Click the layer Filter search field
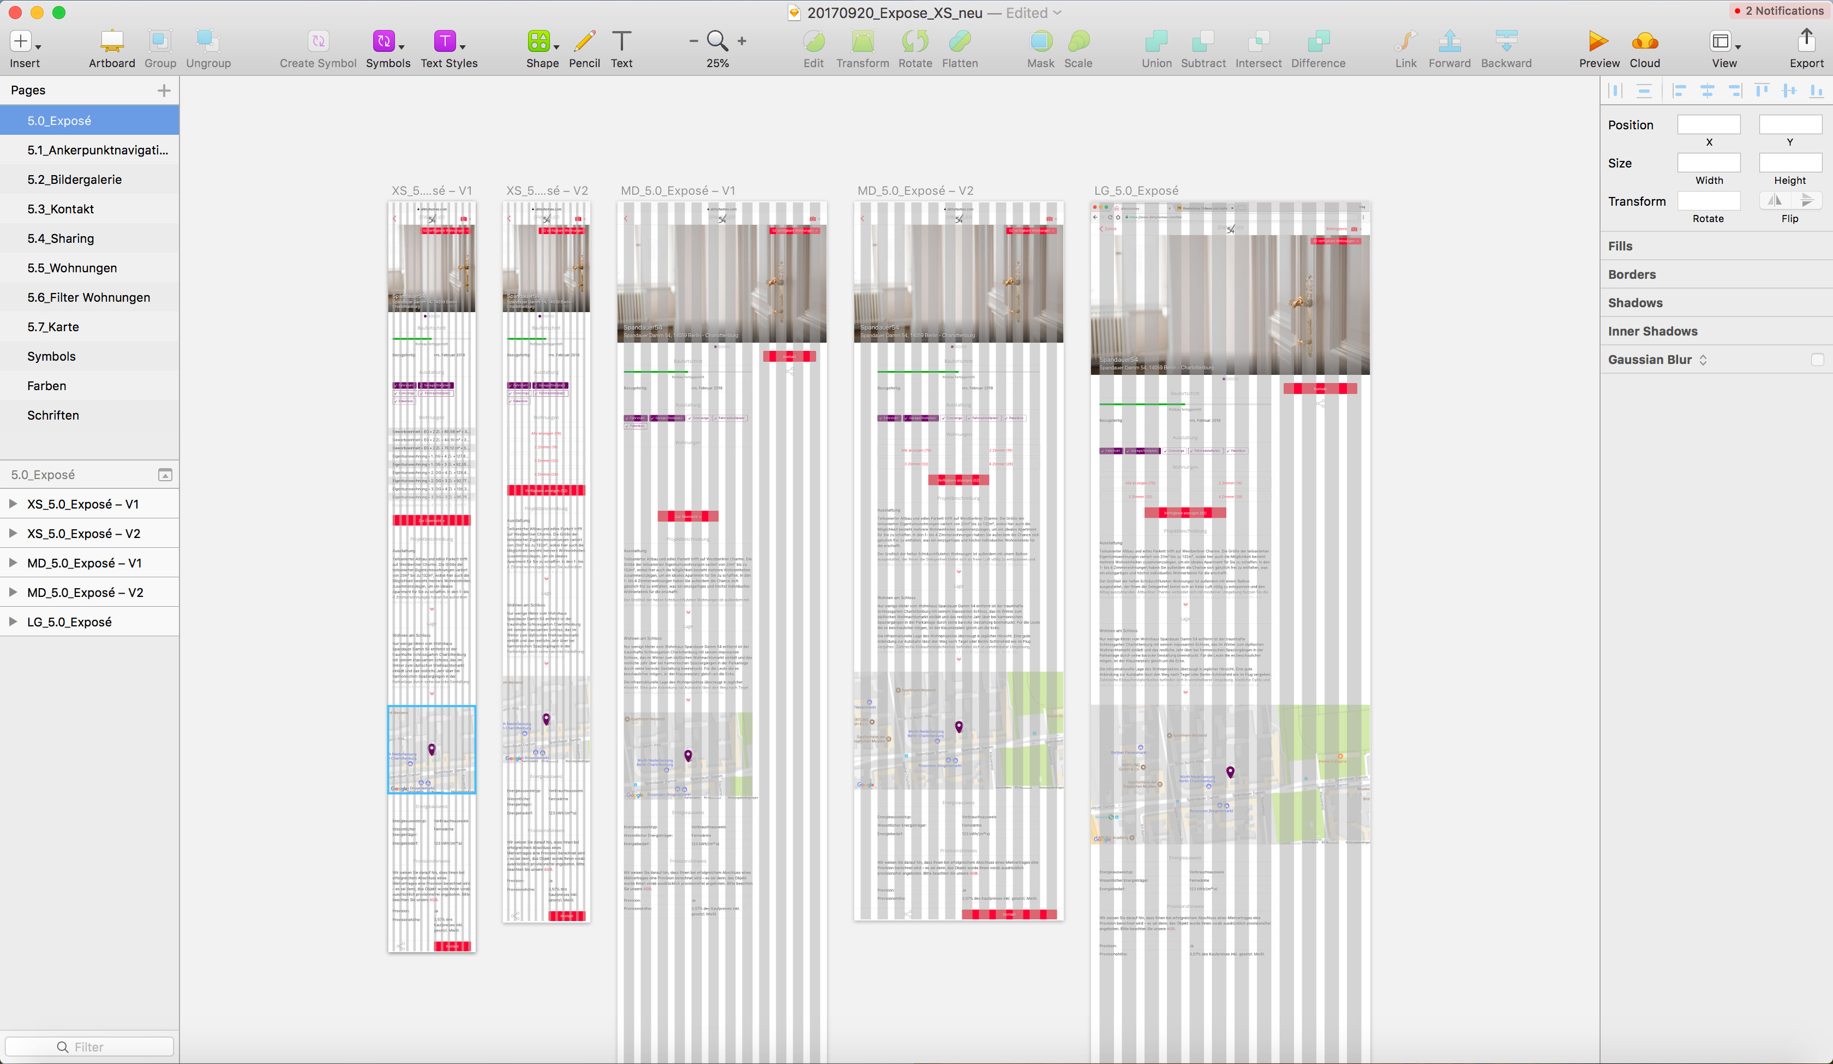The height and width of the screenshot is (1064, 1833). point(89,1047)
